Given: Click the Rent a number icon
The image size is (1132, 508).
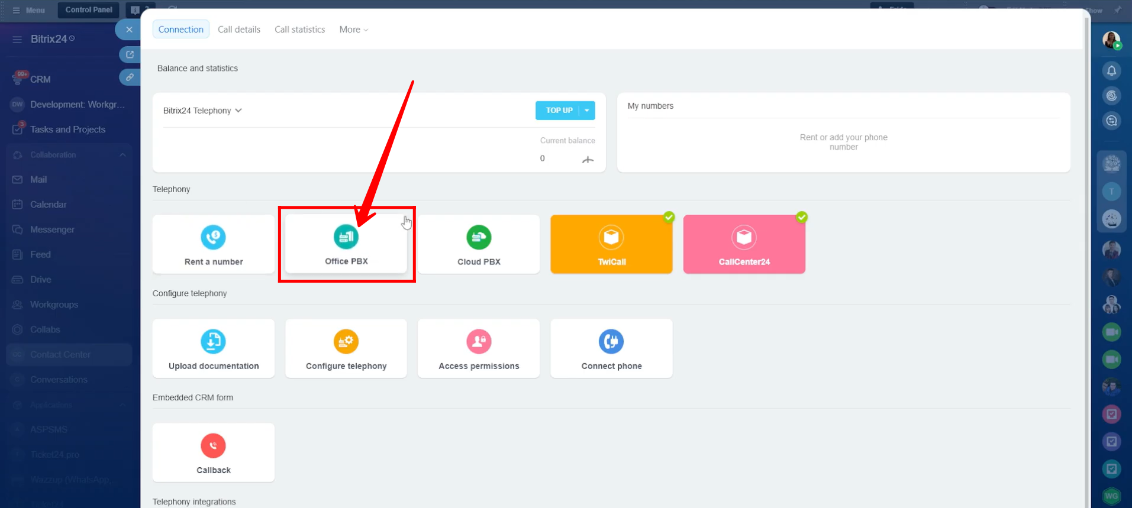Looking at the screenshot, I should coord(213,237).
